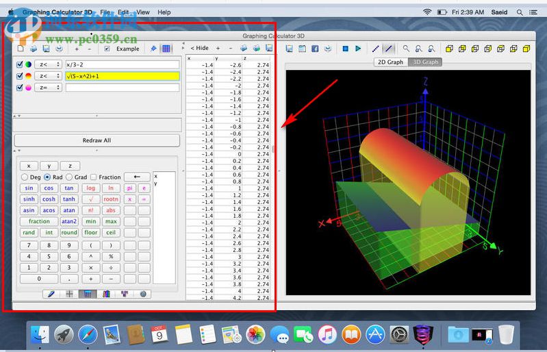Click the minus remove-equation icon in equation toolbar
The height and width of the screenshot is (352, 547).
pyautogui.click(x=89, y=49)
